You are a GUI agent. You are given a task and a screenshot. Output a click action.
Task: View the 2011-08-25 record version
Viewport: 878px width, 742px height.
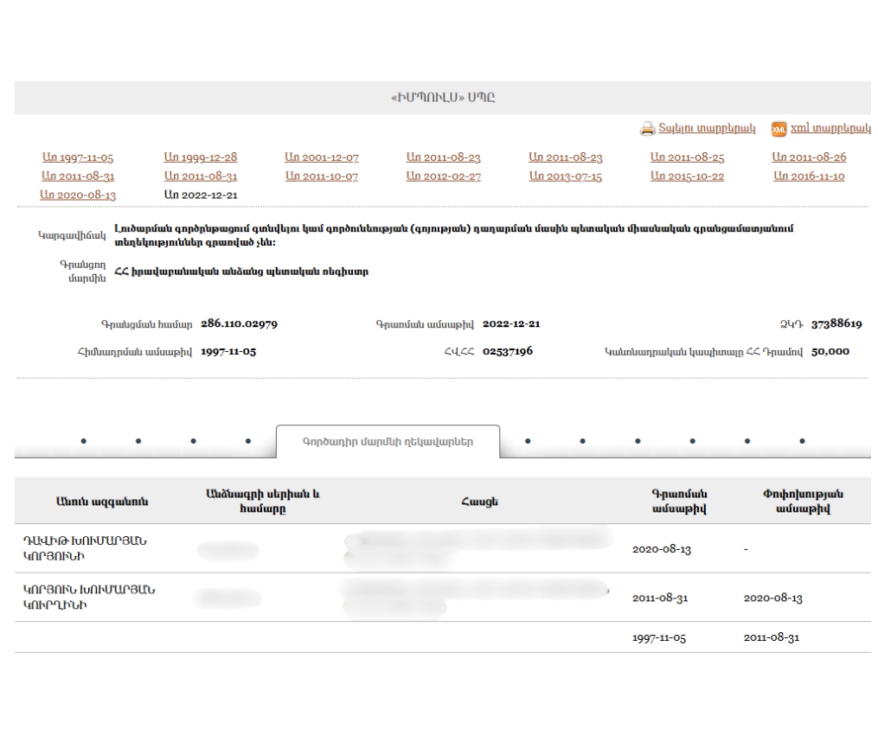(687, 157)
